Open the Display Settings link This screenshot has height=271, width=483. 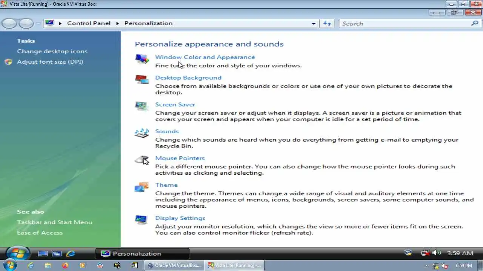(x=180, y=218)
